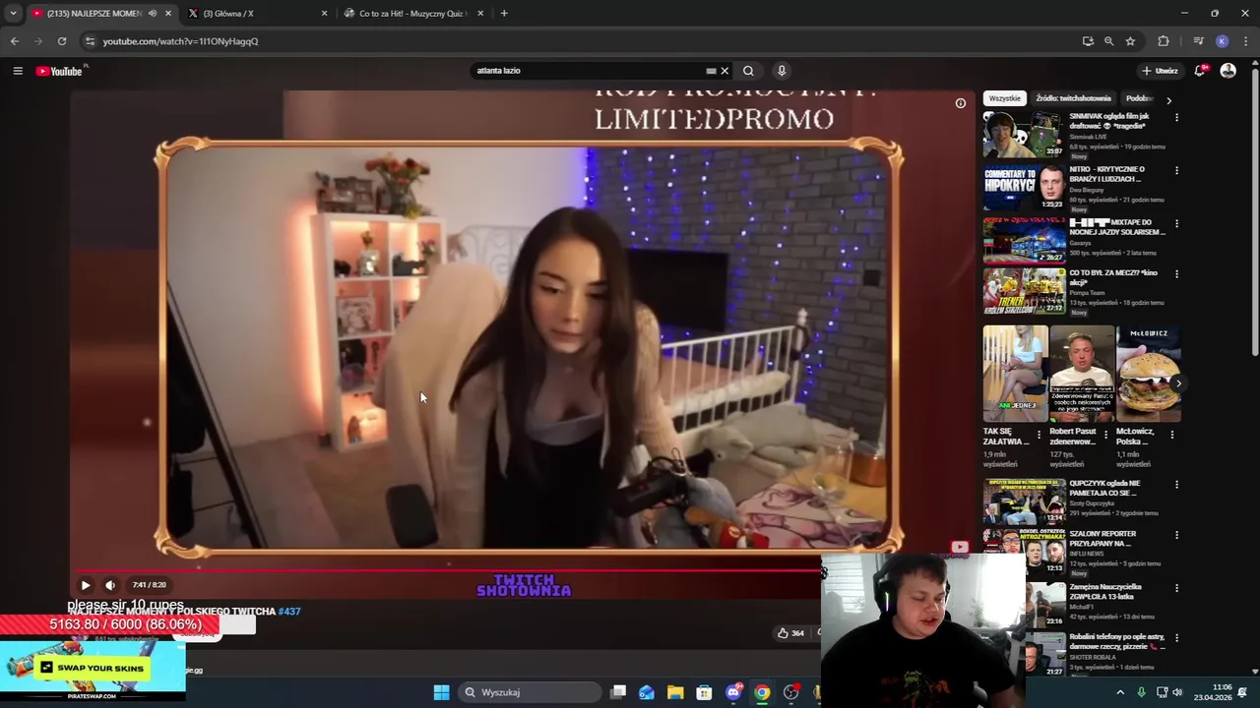Go to the YouTube home logo
1260x708 pixels.
61,71
